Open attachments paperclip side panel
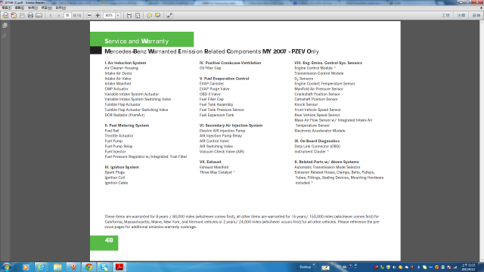 [x=5, y=36]
